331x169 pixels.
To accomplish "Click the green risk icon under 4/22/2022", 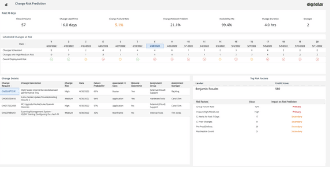I will pyautogui.click(x=51, y=59).
